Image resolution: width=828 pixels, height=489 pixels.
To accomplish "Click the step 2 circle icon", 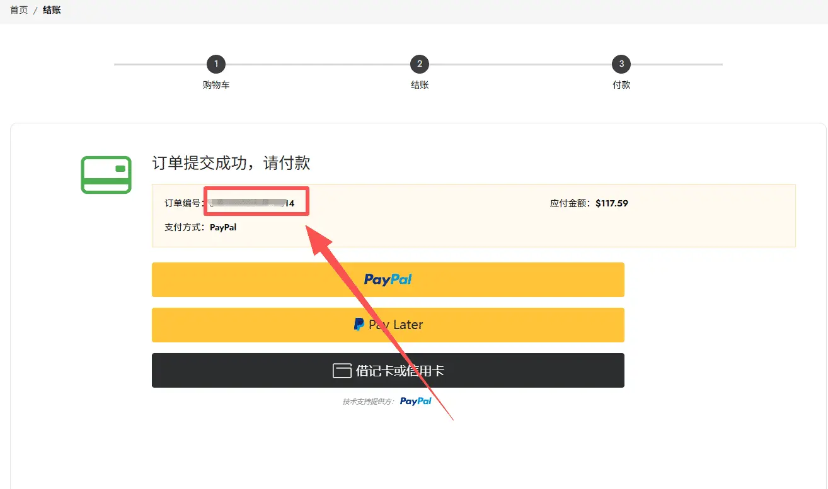I will pos(419,64).
